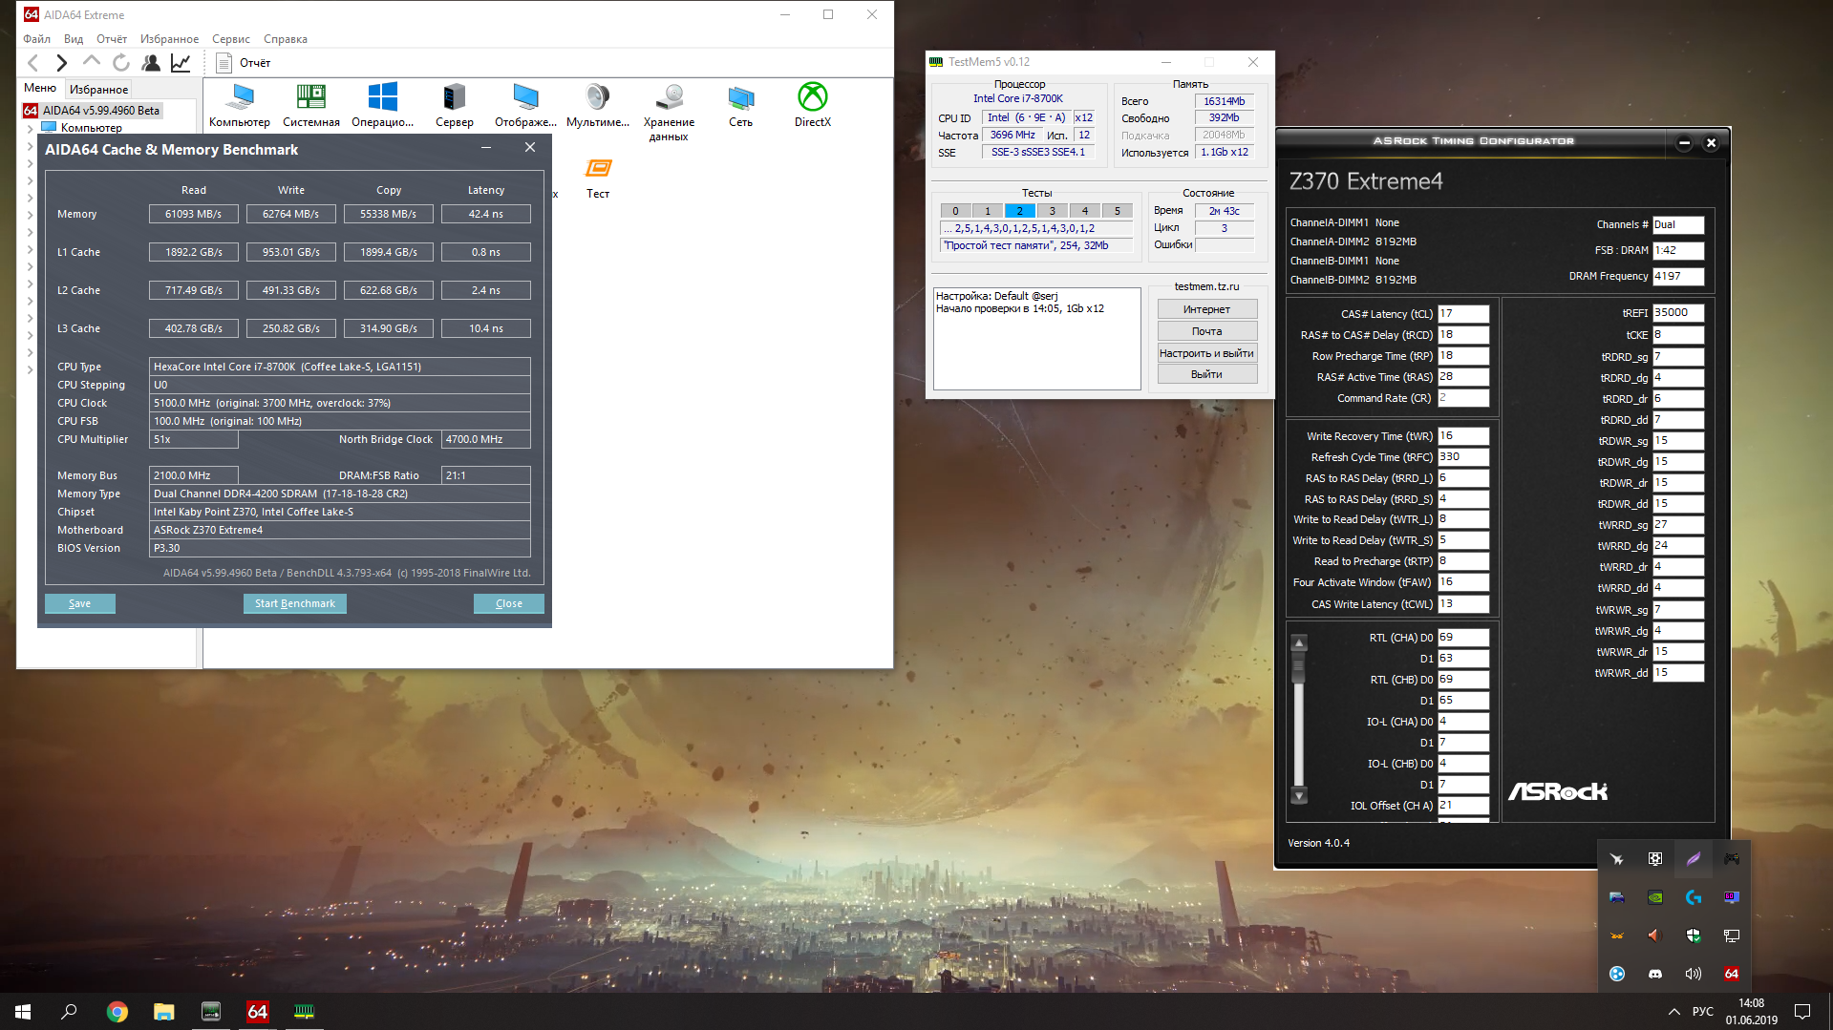Image resolution: width=1833 pixels, height=1030 pixels.
Task: Click the jet plane tray icon
Action: (1617, 859)
